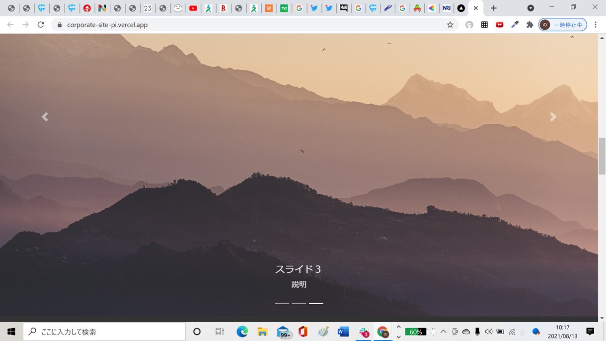Open File Explorer from taskbar
This screenshot has height=341, width=606.
263,332
